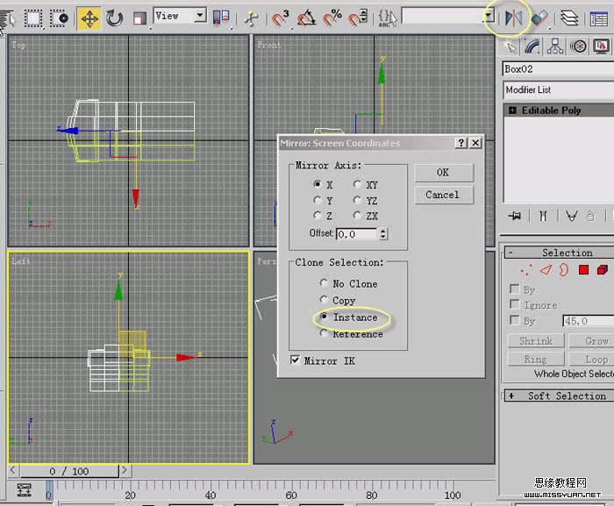The height and width of the screenshot is (506, 614).
Task: Choose the Select and Scale tool
Action: click(x=139, y=18)
